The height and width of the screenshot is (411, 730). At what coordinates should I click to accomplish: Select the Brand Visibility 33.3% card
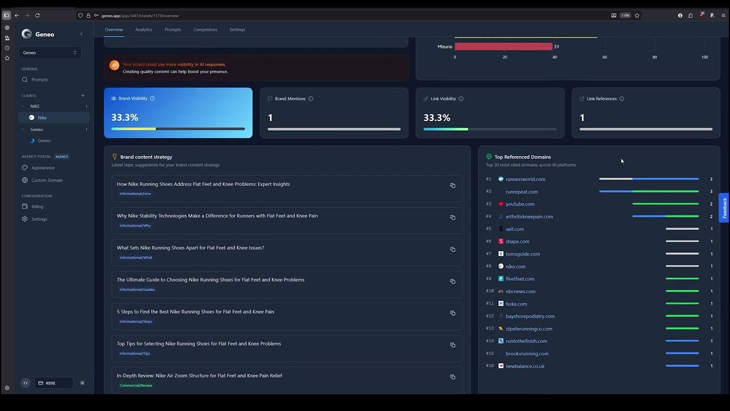[178, 112]
